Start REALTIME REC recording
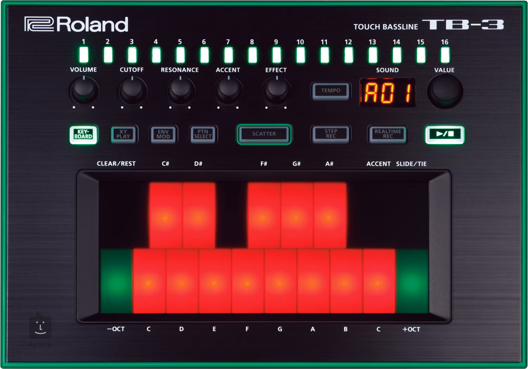 tap(387, 134)
